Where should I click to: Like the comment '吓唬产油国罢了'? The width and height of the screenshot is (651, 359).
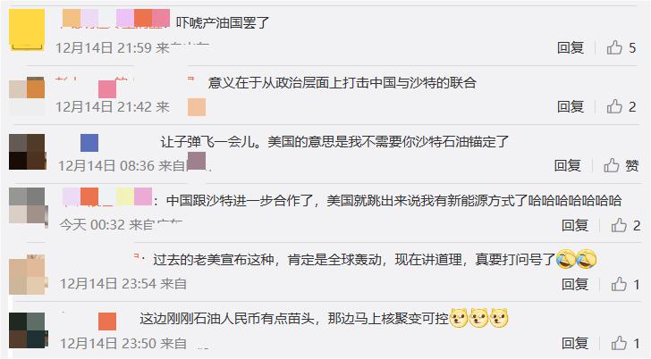click(x=614, y=47)
